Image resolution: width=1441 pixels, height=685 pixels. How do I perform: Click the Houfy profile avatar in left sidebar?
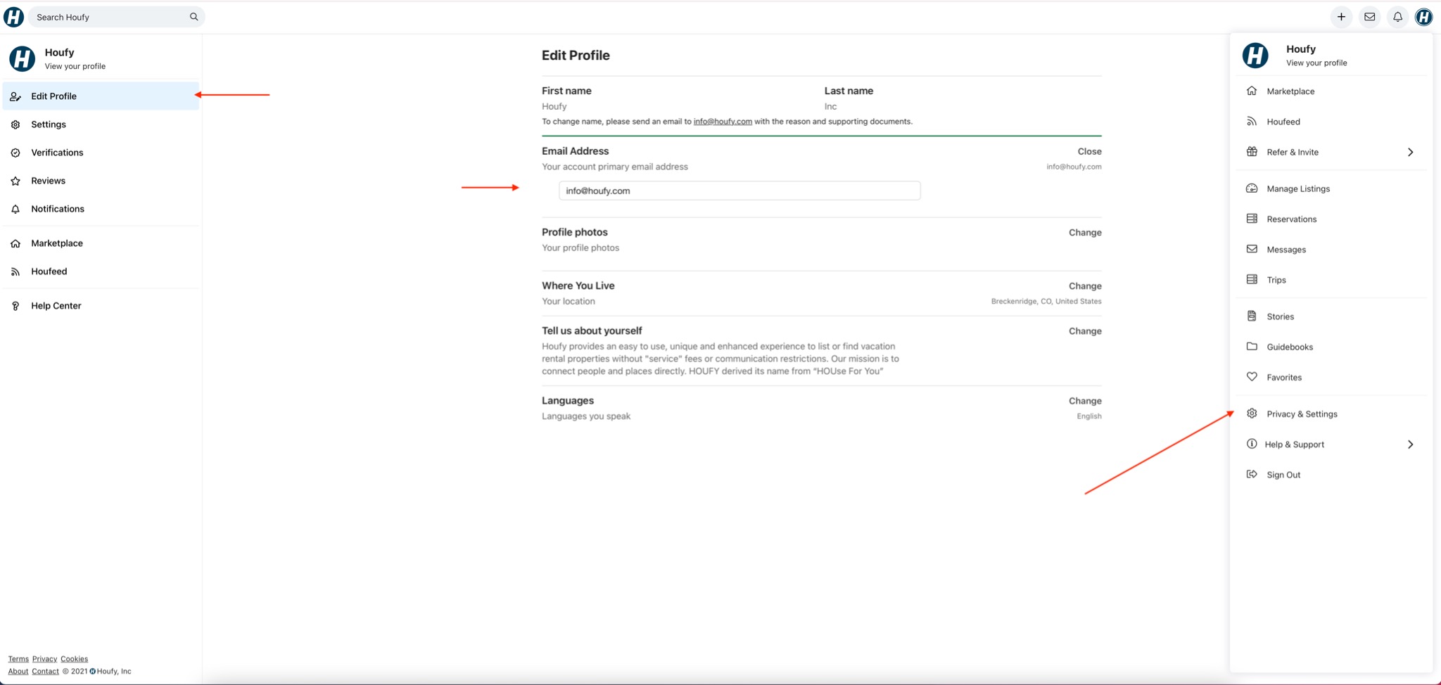22,58
